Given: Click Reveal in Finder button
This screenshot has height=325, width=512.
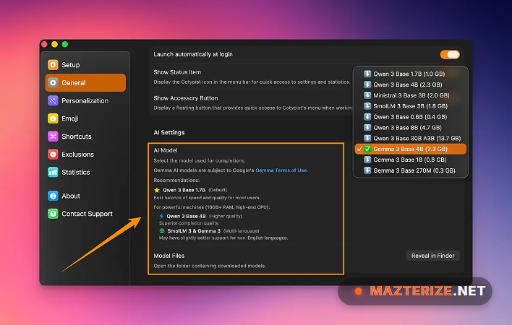Looking at the screenshot, I should [x=432, y=256].
